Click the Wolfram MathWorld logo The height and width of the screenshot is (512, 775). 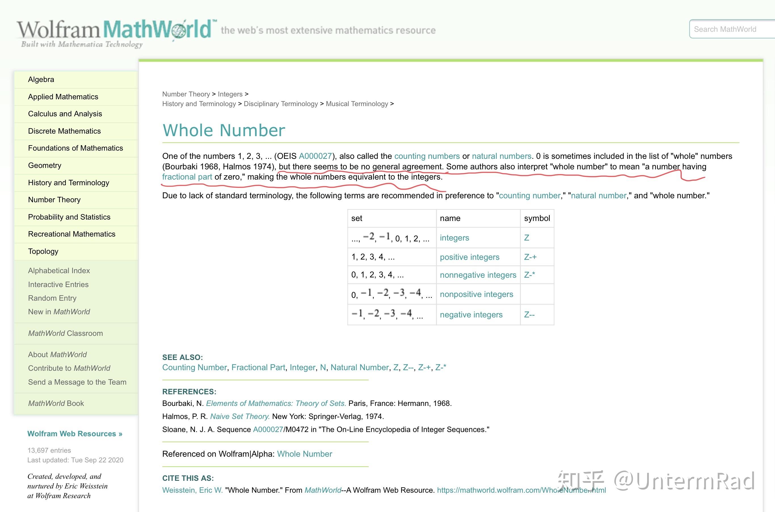[117, 33]
